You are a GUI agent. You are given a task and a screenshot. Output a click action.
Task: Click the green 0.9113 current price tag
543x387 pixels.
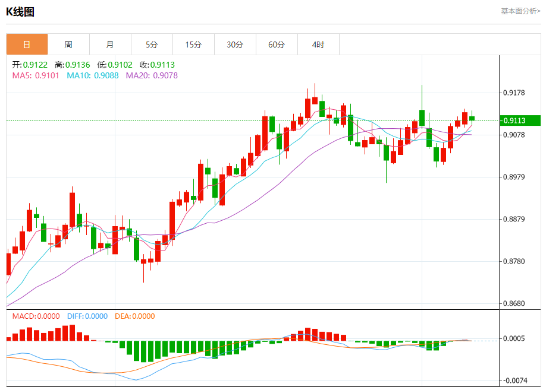tap(520, 120)
